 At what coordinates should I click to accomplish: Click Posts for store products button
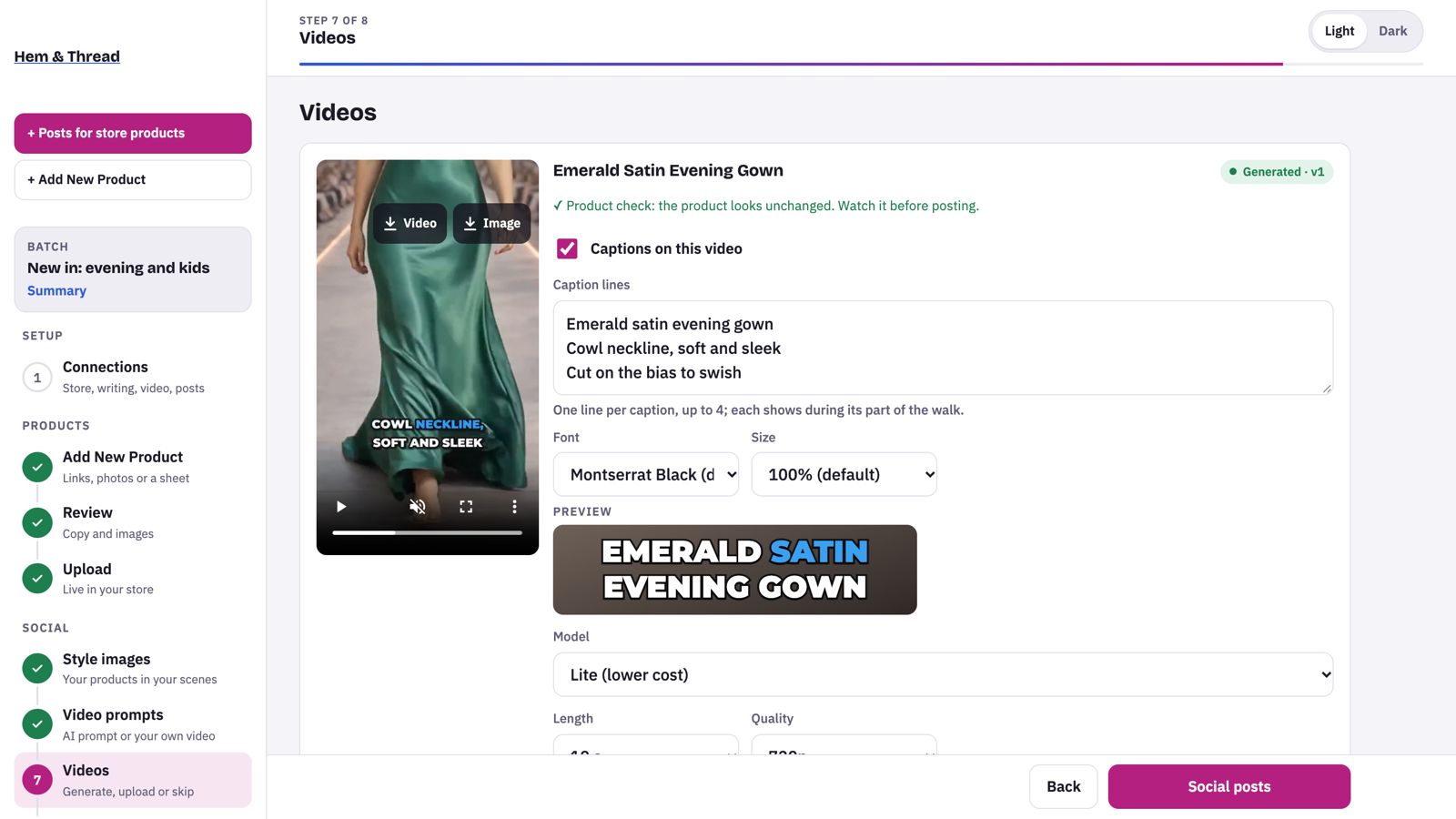tap(133, 133)
